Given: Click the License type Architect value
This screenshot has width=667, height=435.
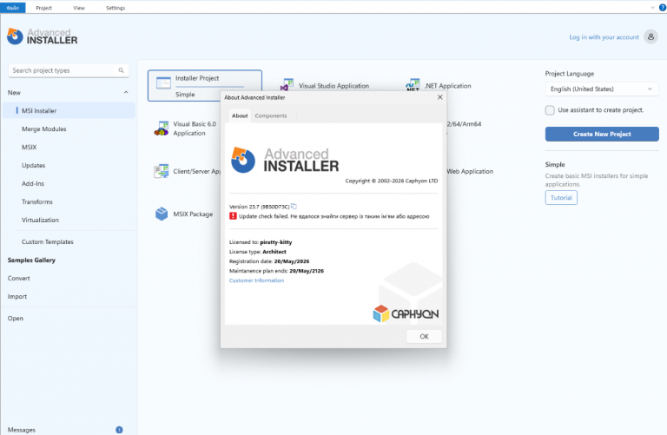Looking at the screenshot, I should click(274, 252).
